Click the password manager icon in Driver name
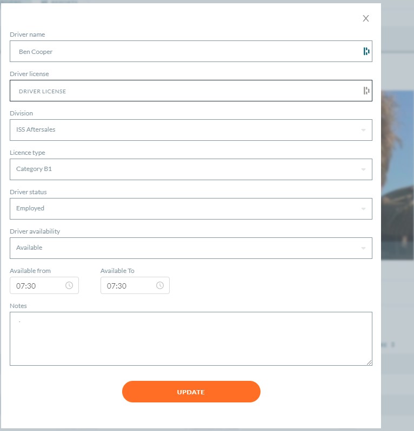Viewport: 414px width, 431px height. [x=366, y=51]
